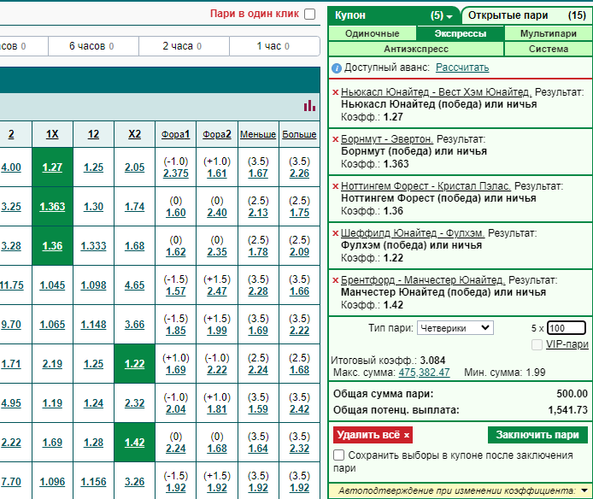Click the X2 column header
The image size is (593, 499).
[x=135, y=134]
